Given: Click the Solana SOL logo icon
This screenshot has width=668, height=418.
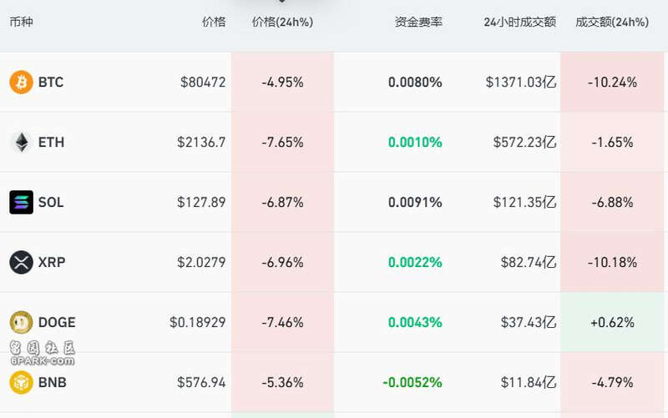Looking at the screenshot, I should (22, 202).
